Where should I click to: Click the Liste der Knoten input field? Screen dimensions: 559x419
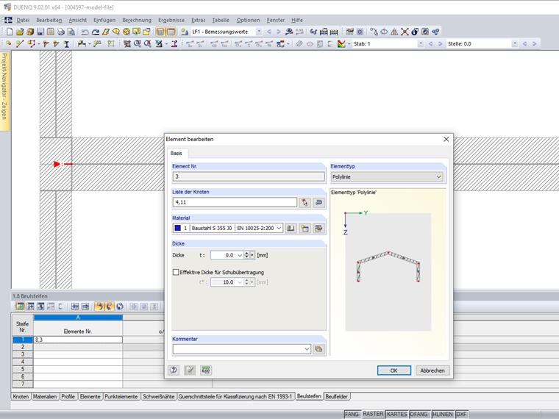click(235, 202)
